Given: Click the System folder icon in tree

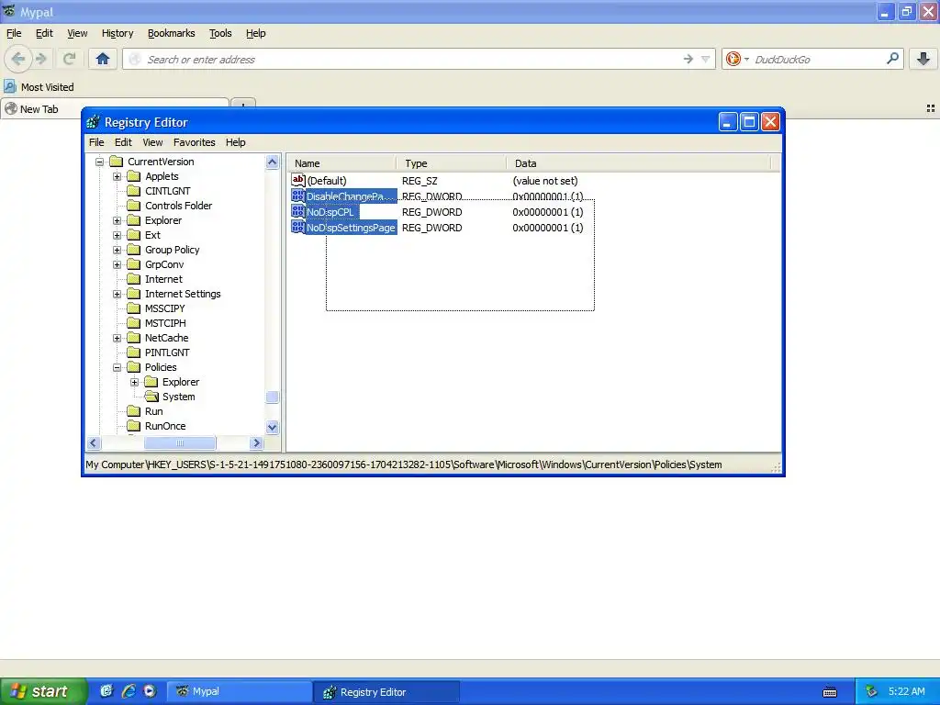Looking at the screenshot, I should tap(151, 397).
